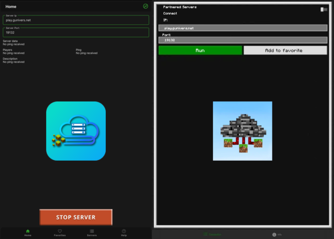Image resolution: width=334 pixels, height=239 pixels.
Task: Click the IP field showing play.gunivers.net
Action: (243, 28)
